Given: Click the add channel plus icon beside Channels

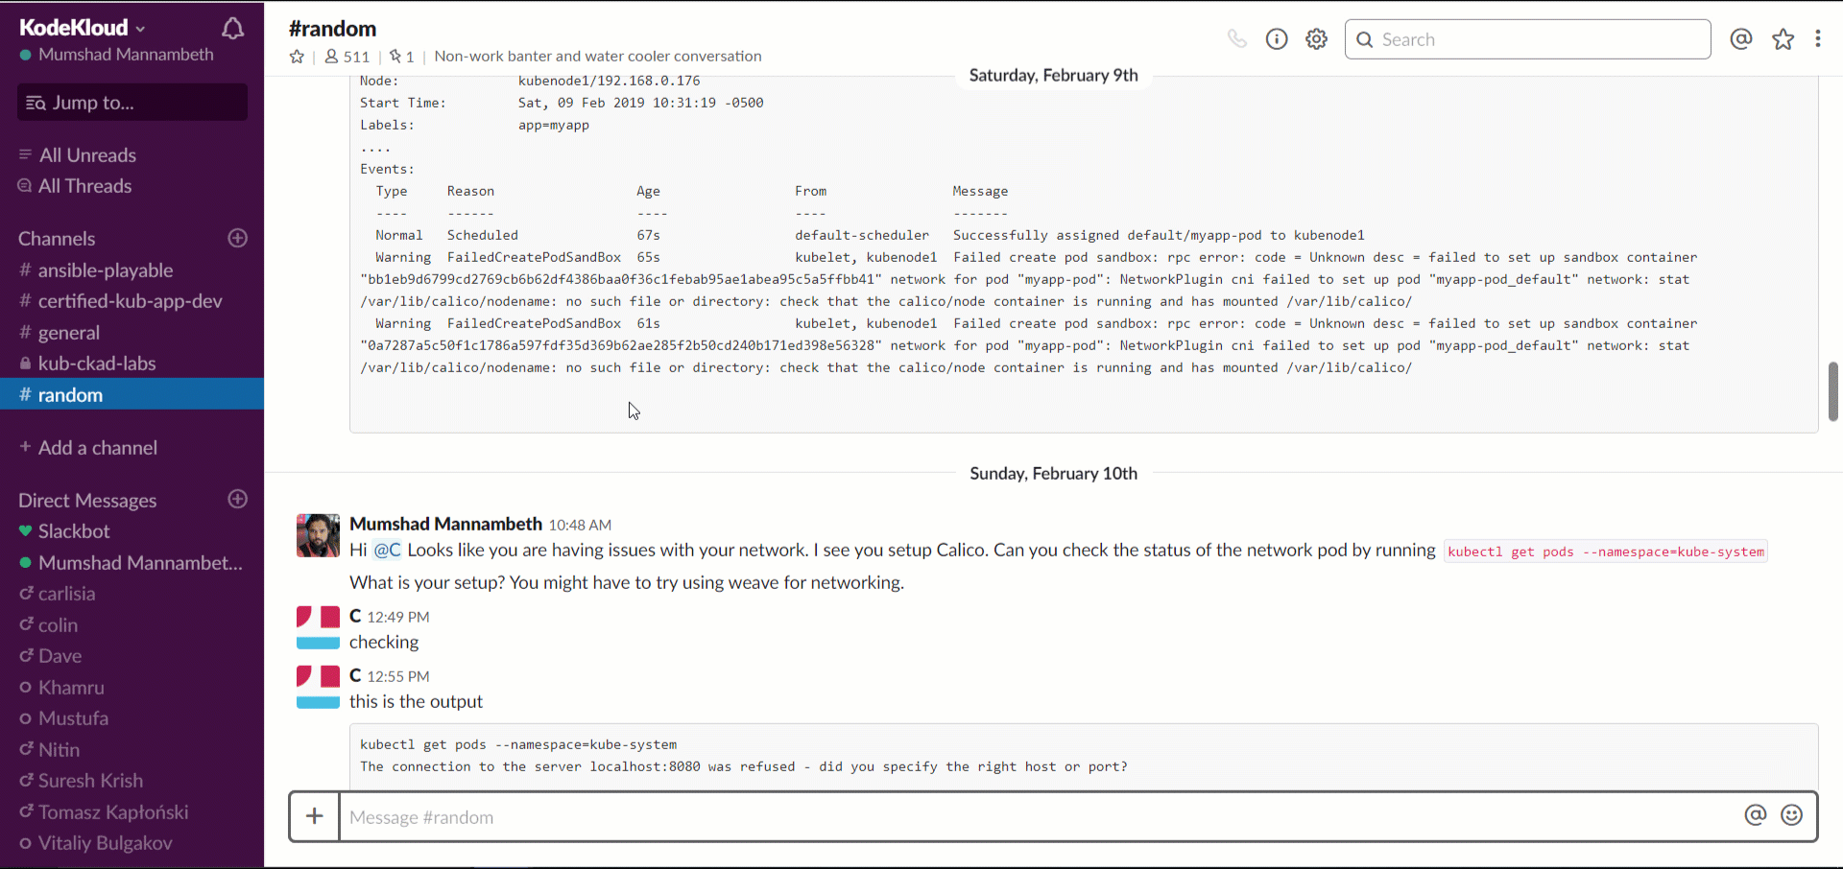Looking at the screenshot, I should (238, 238).
